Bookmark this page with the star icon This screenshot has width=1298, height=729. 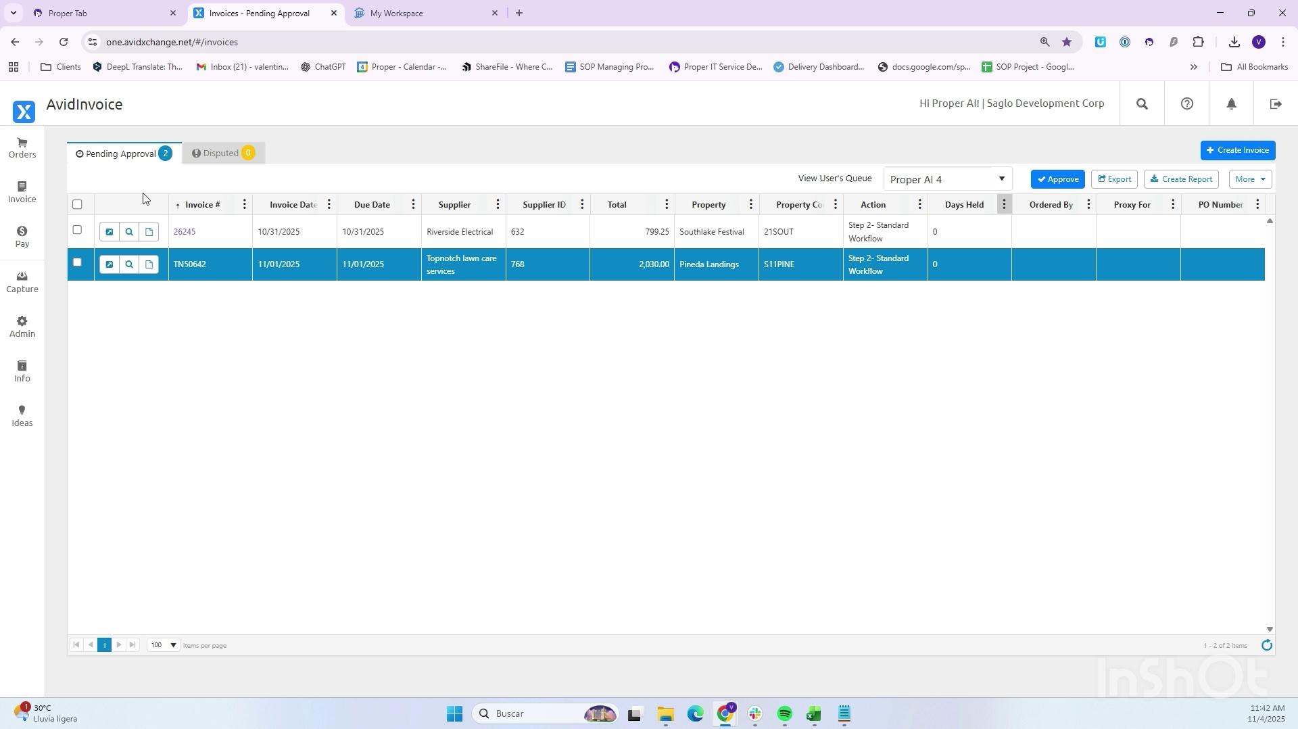(x=1067, y=42)
